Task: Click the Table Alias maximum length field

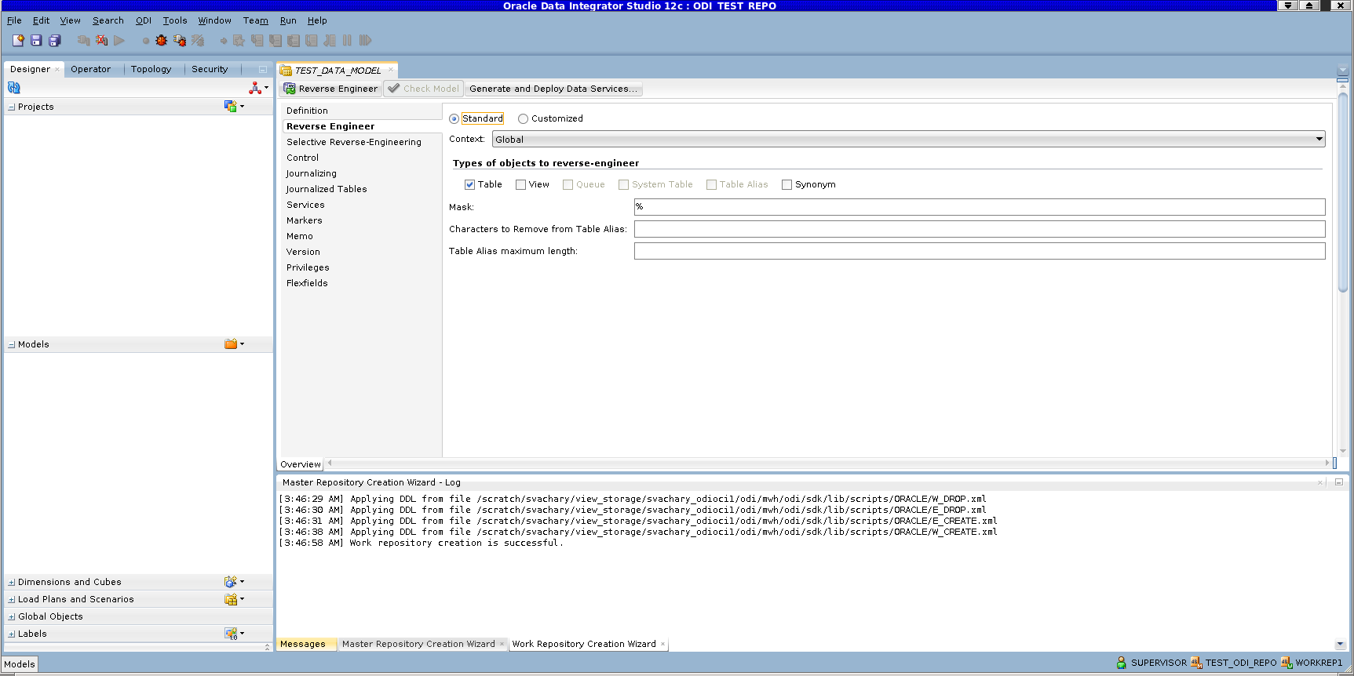Action: (980, 251)
